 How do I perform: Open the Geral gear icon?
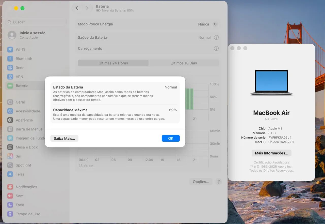[x=10, y=102]
